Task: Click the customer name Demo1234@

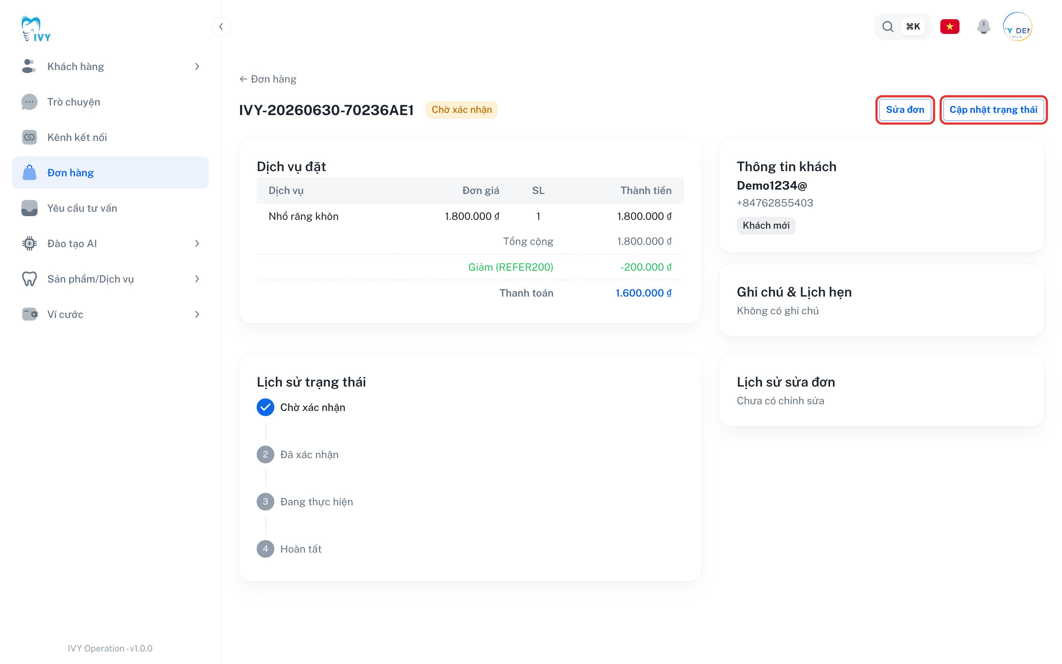Action: [772, 185]
